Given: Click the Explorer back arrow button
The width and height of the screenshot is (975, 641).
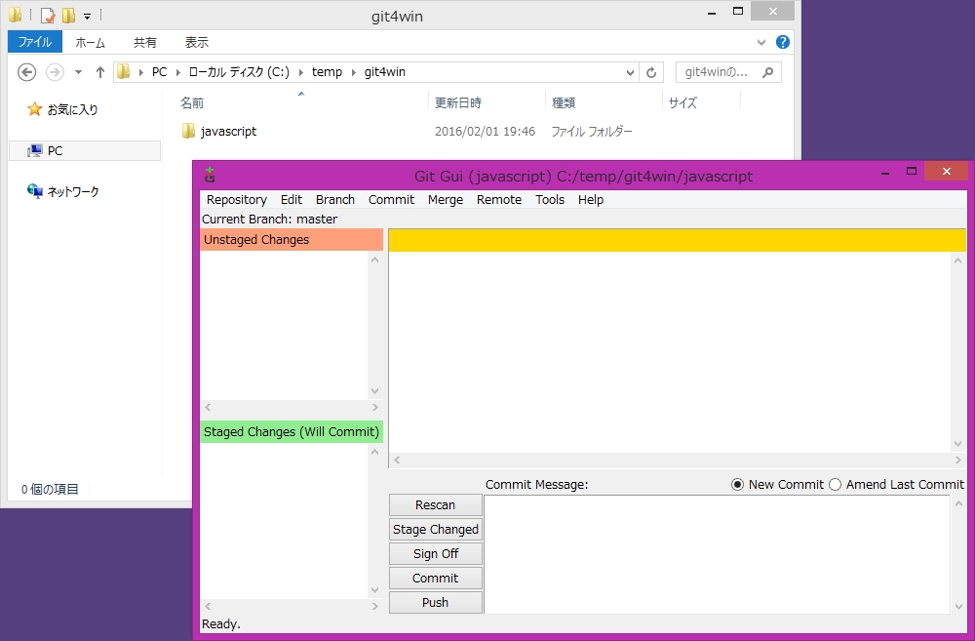Looking at the screenshot, I should coord(26,72).
